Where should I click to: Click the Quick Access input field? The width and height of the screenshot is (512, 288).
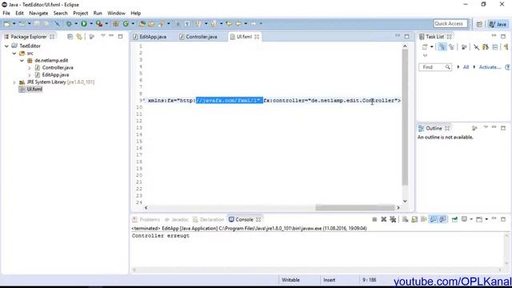450,23
